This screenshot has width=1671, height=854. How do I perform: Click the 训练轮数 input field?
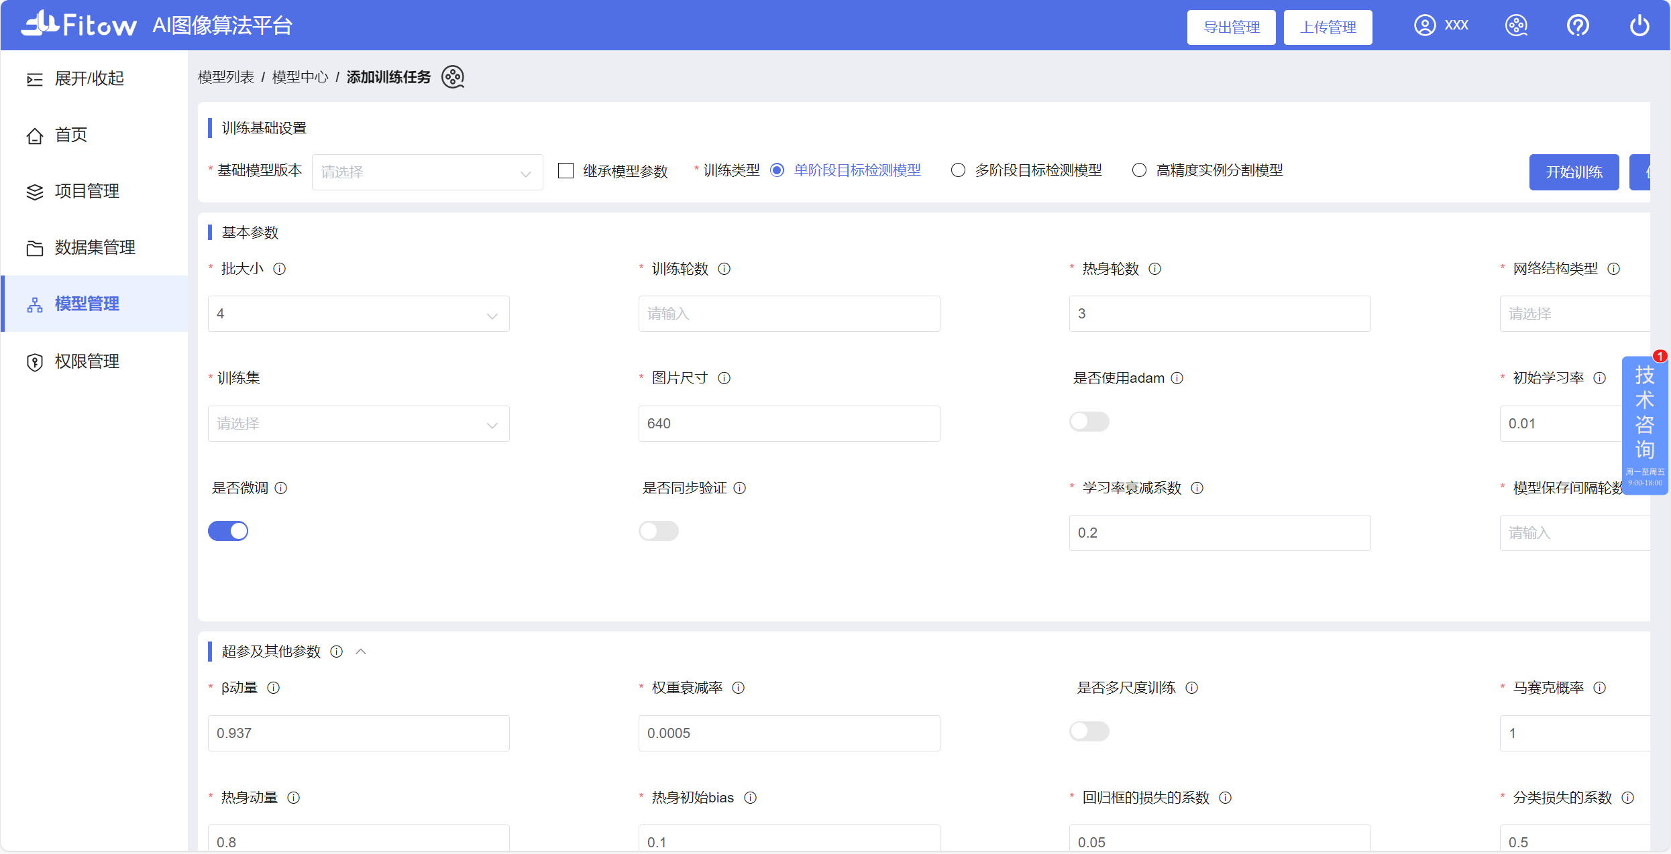(x=790, y=314)
